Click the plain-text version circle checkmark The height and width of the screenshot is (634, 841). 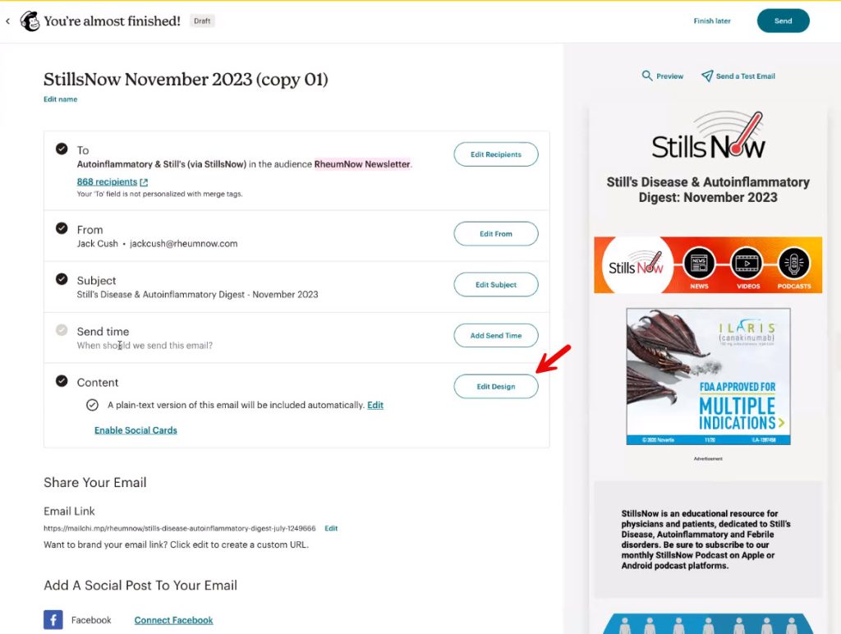(x=93, y=405)
